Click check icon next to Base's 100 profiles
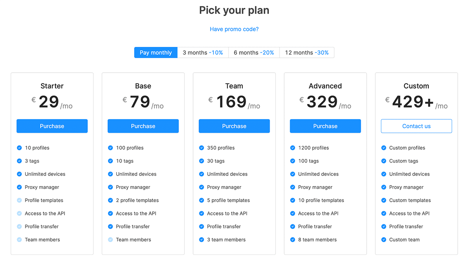Image resolution: width=469 pixels, height=258 pixels. tap(110, 148)
